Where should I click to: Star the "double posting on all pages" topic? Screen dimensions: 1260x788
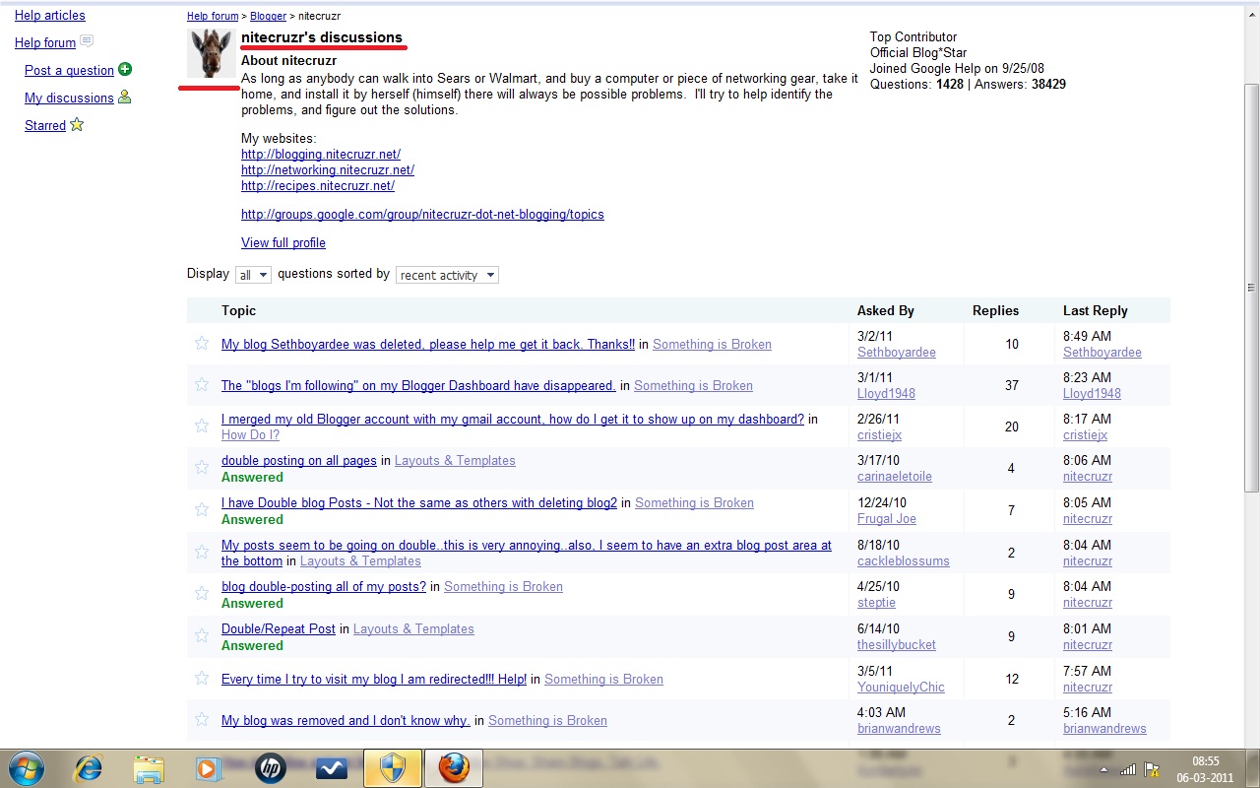tap(202, 467)
